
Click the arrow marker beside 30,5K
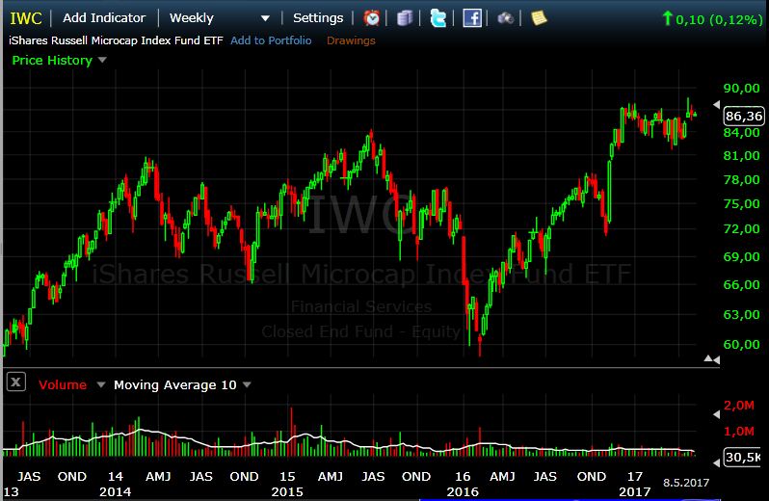[716, 462]
